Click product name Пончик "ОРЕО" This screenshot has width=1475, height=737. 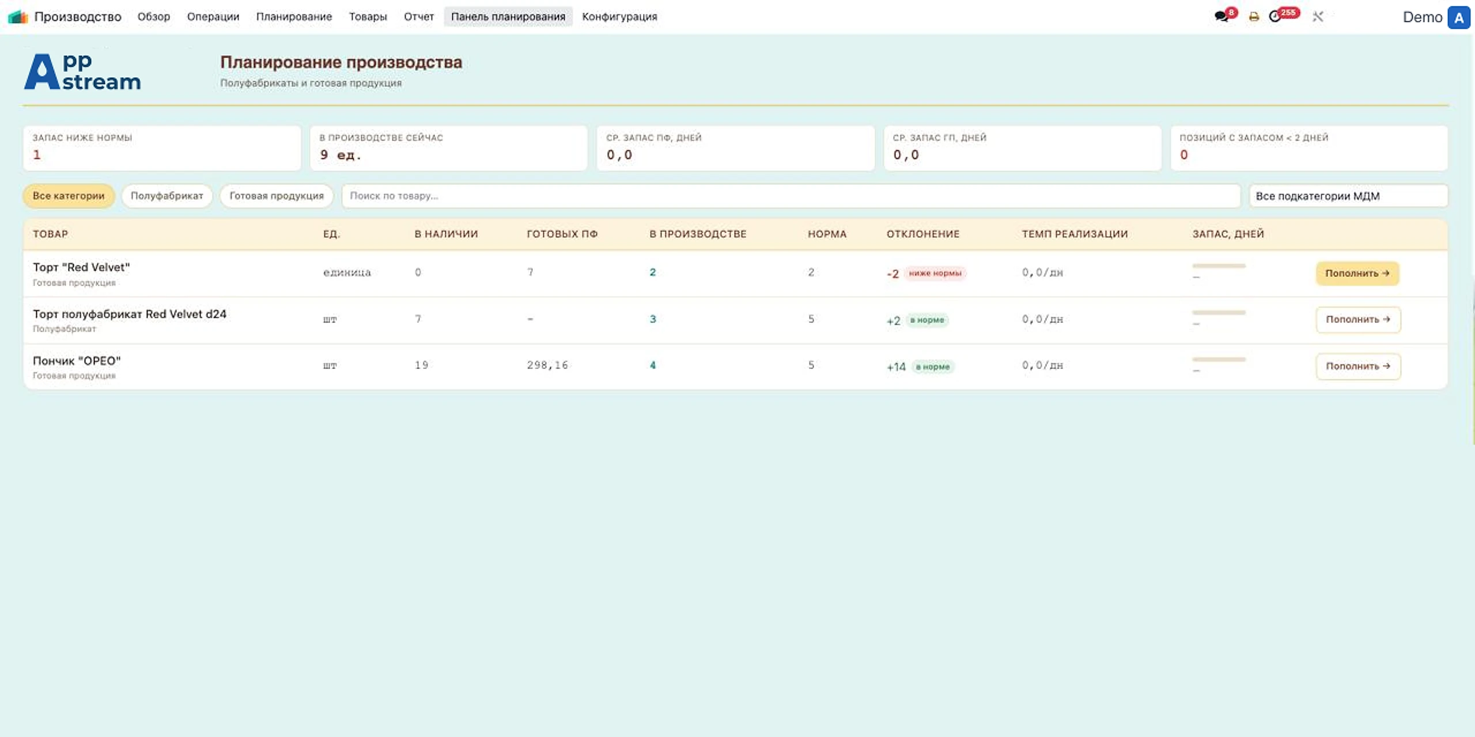pyautogui.click(x=77, y=361)
